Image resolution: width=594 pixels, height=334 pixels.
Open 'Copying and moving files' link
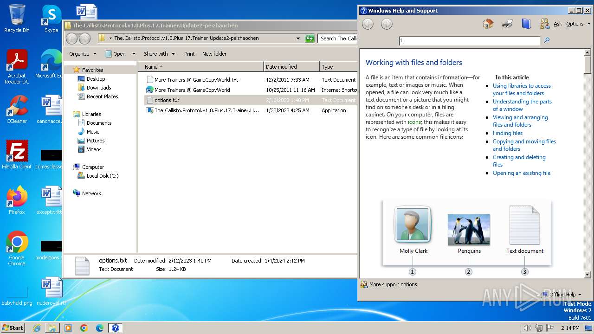[x=524, y=145]
